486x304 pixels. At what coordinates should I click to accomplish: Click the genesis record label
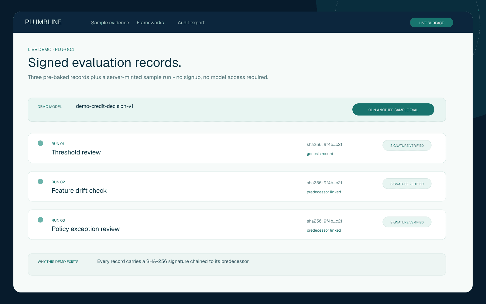tap(320, 154)
